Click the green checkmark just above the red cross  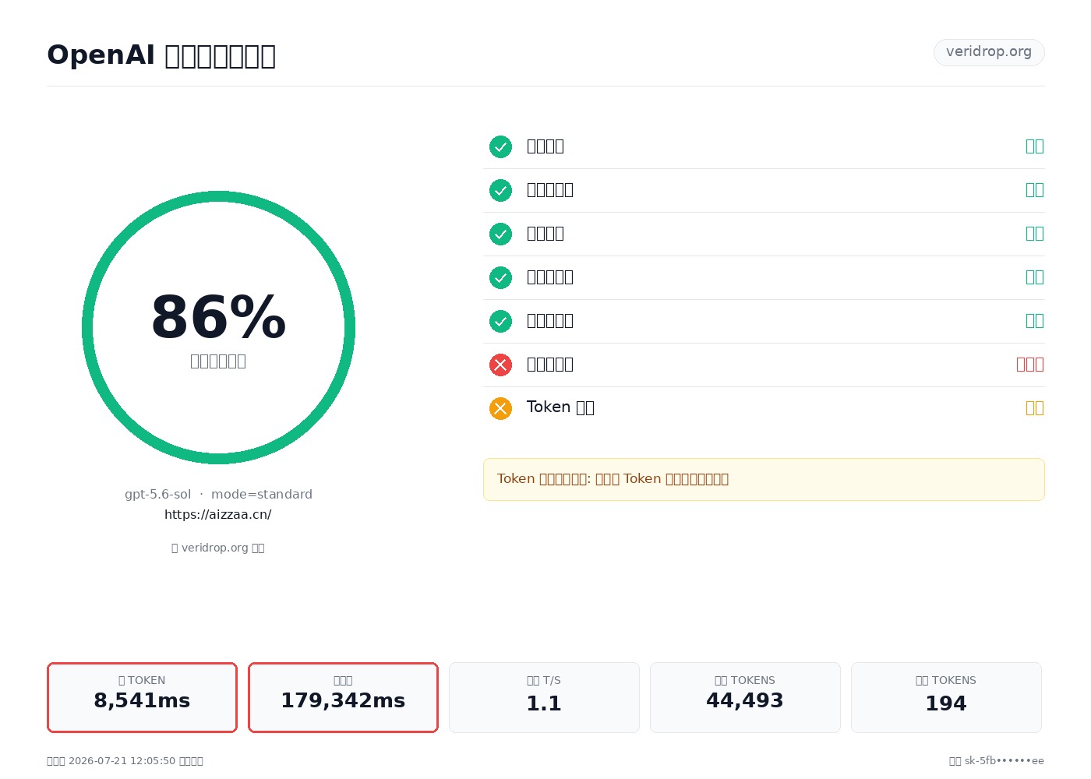point(500,321)
